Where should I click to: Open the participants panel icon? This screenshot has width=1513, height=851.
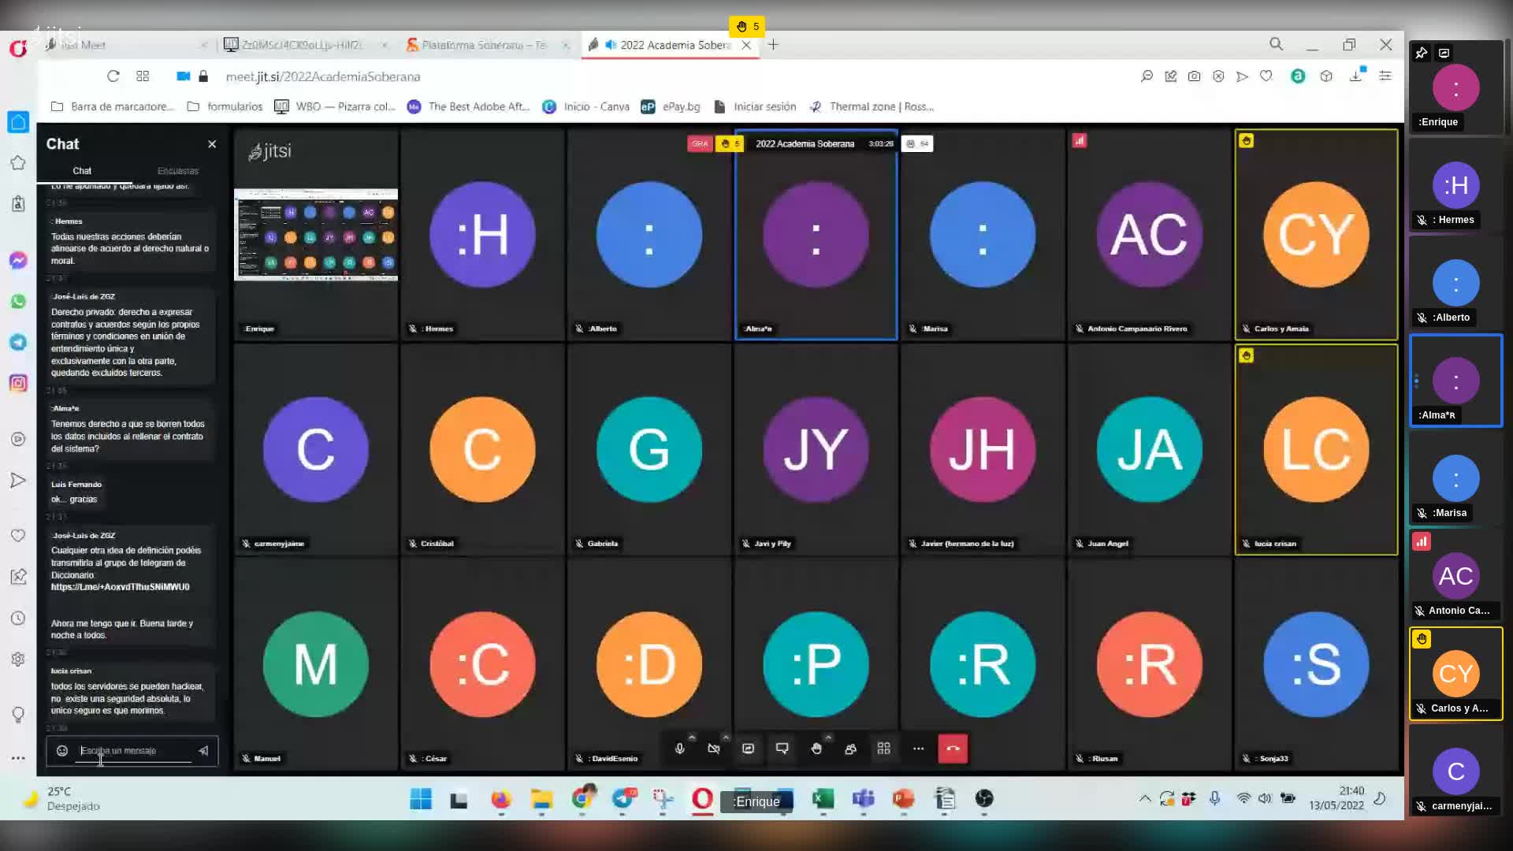click(850, 749)
